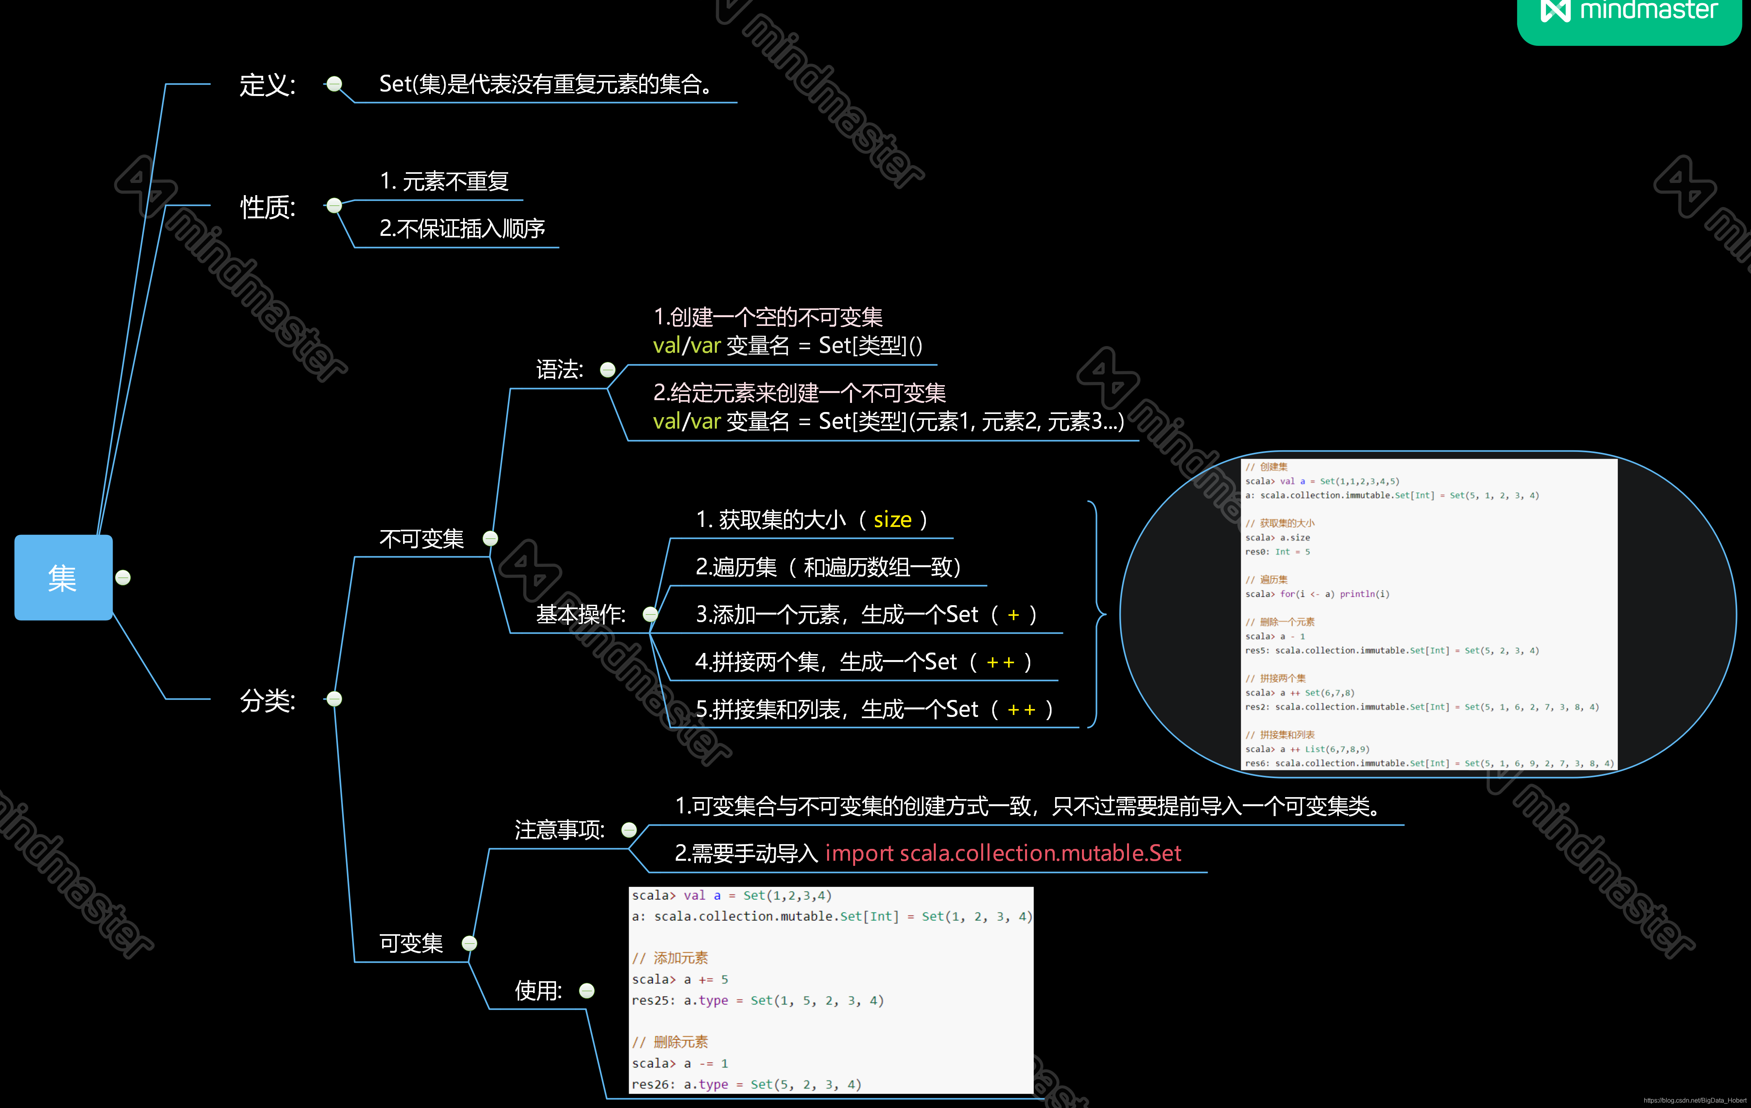Click the node 1. 元素不重复
Screen dimensions: 1751x1108
(x=444, y=181)
